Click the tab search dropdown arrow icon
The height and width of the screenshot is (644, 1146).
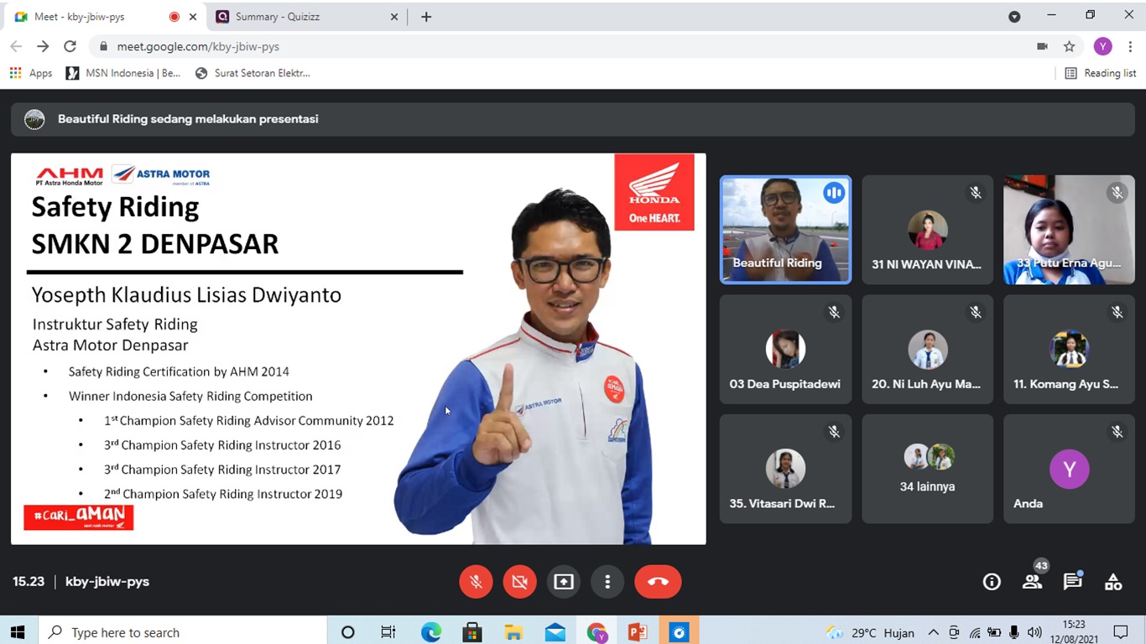tap(1014, 17)
